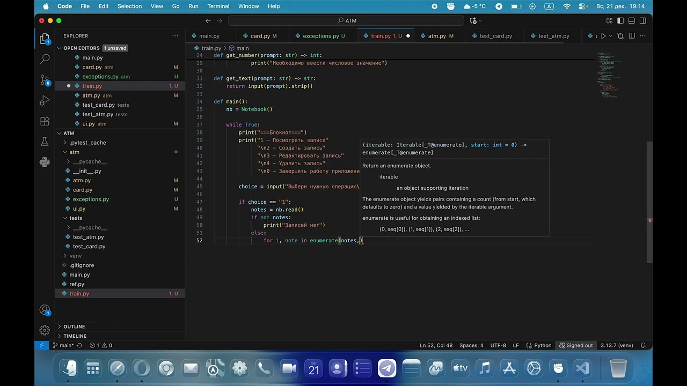Click the Explorer more actions ellipsis
Image resolution: width=687 pixels, height=386 pixels.
(x=175, y=36)
